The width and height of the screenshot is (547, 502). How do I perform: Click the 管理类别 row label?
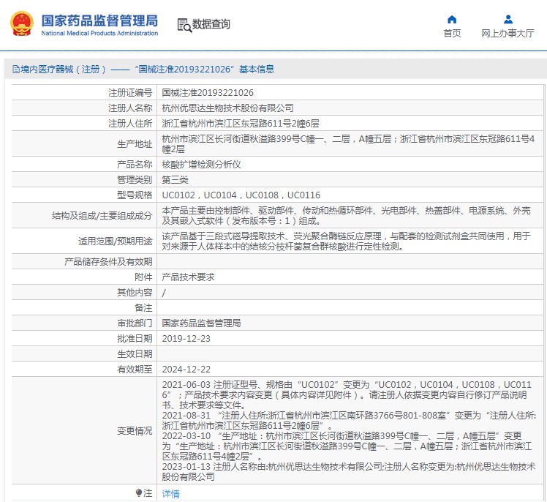point(135,180)
